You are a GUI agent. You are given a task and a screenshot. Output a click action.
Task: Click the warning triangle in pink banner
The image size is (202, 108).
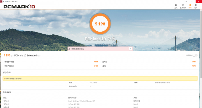click(69, 49)
